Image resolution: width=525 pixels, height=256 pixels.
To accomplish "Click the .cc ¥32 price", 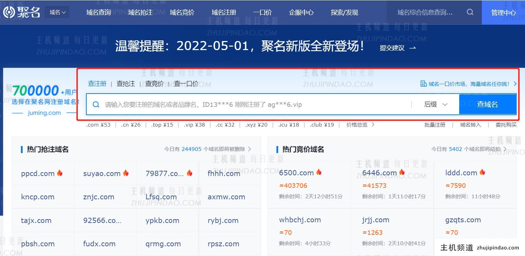I will click(x=225, y=125).
